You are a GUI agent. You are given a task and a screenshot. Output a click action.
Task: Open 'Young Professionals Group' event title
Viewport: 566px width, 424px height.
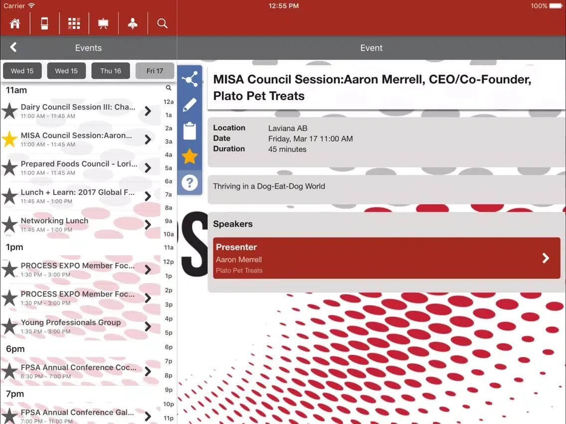click(x=71, y=322)
